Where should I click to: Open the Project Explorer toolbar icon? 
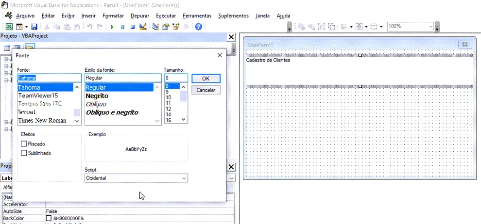[x=156, y=27]
